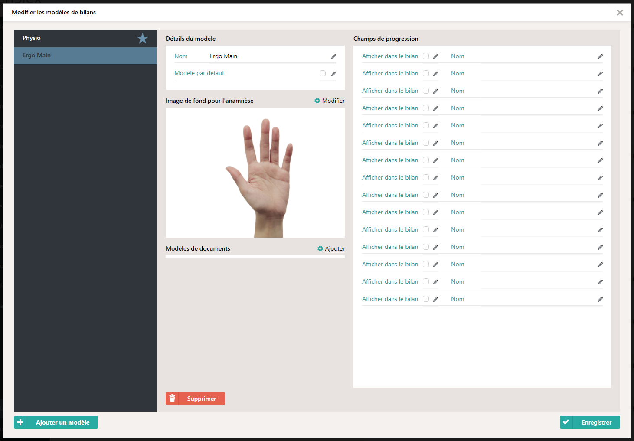This screenshot has width=634, height=441.
Task: Click Ajouter for Modèles de documents
Action: (335, 248)
